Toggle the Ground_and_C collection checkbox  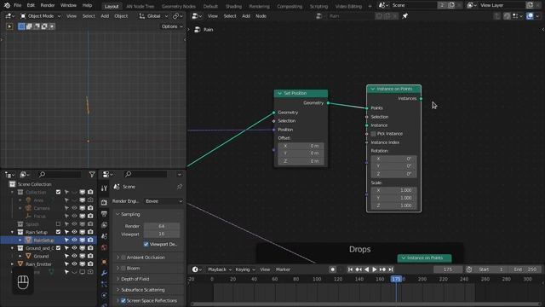click(x=58, y=248)
